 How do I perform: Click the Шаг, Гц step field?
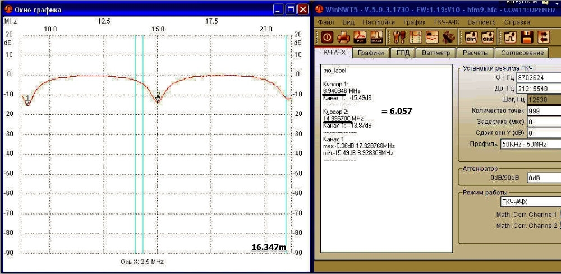tap(544, 100)
